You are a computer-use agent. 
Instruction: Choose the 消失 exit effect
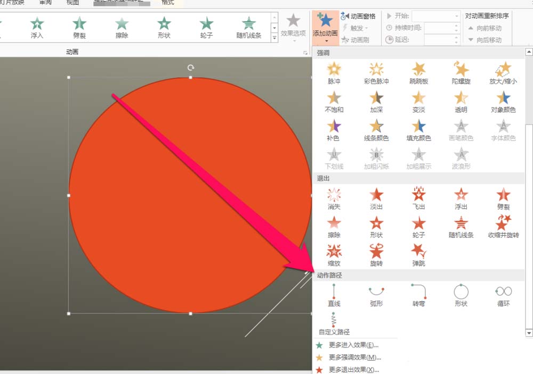(x=334, y=198)
